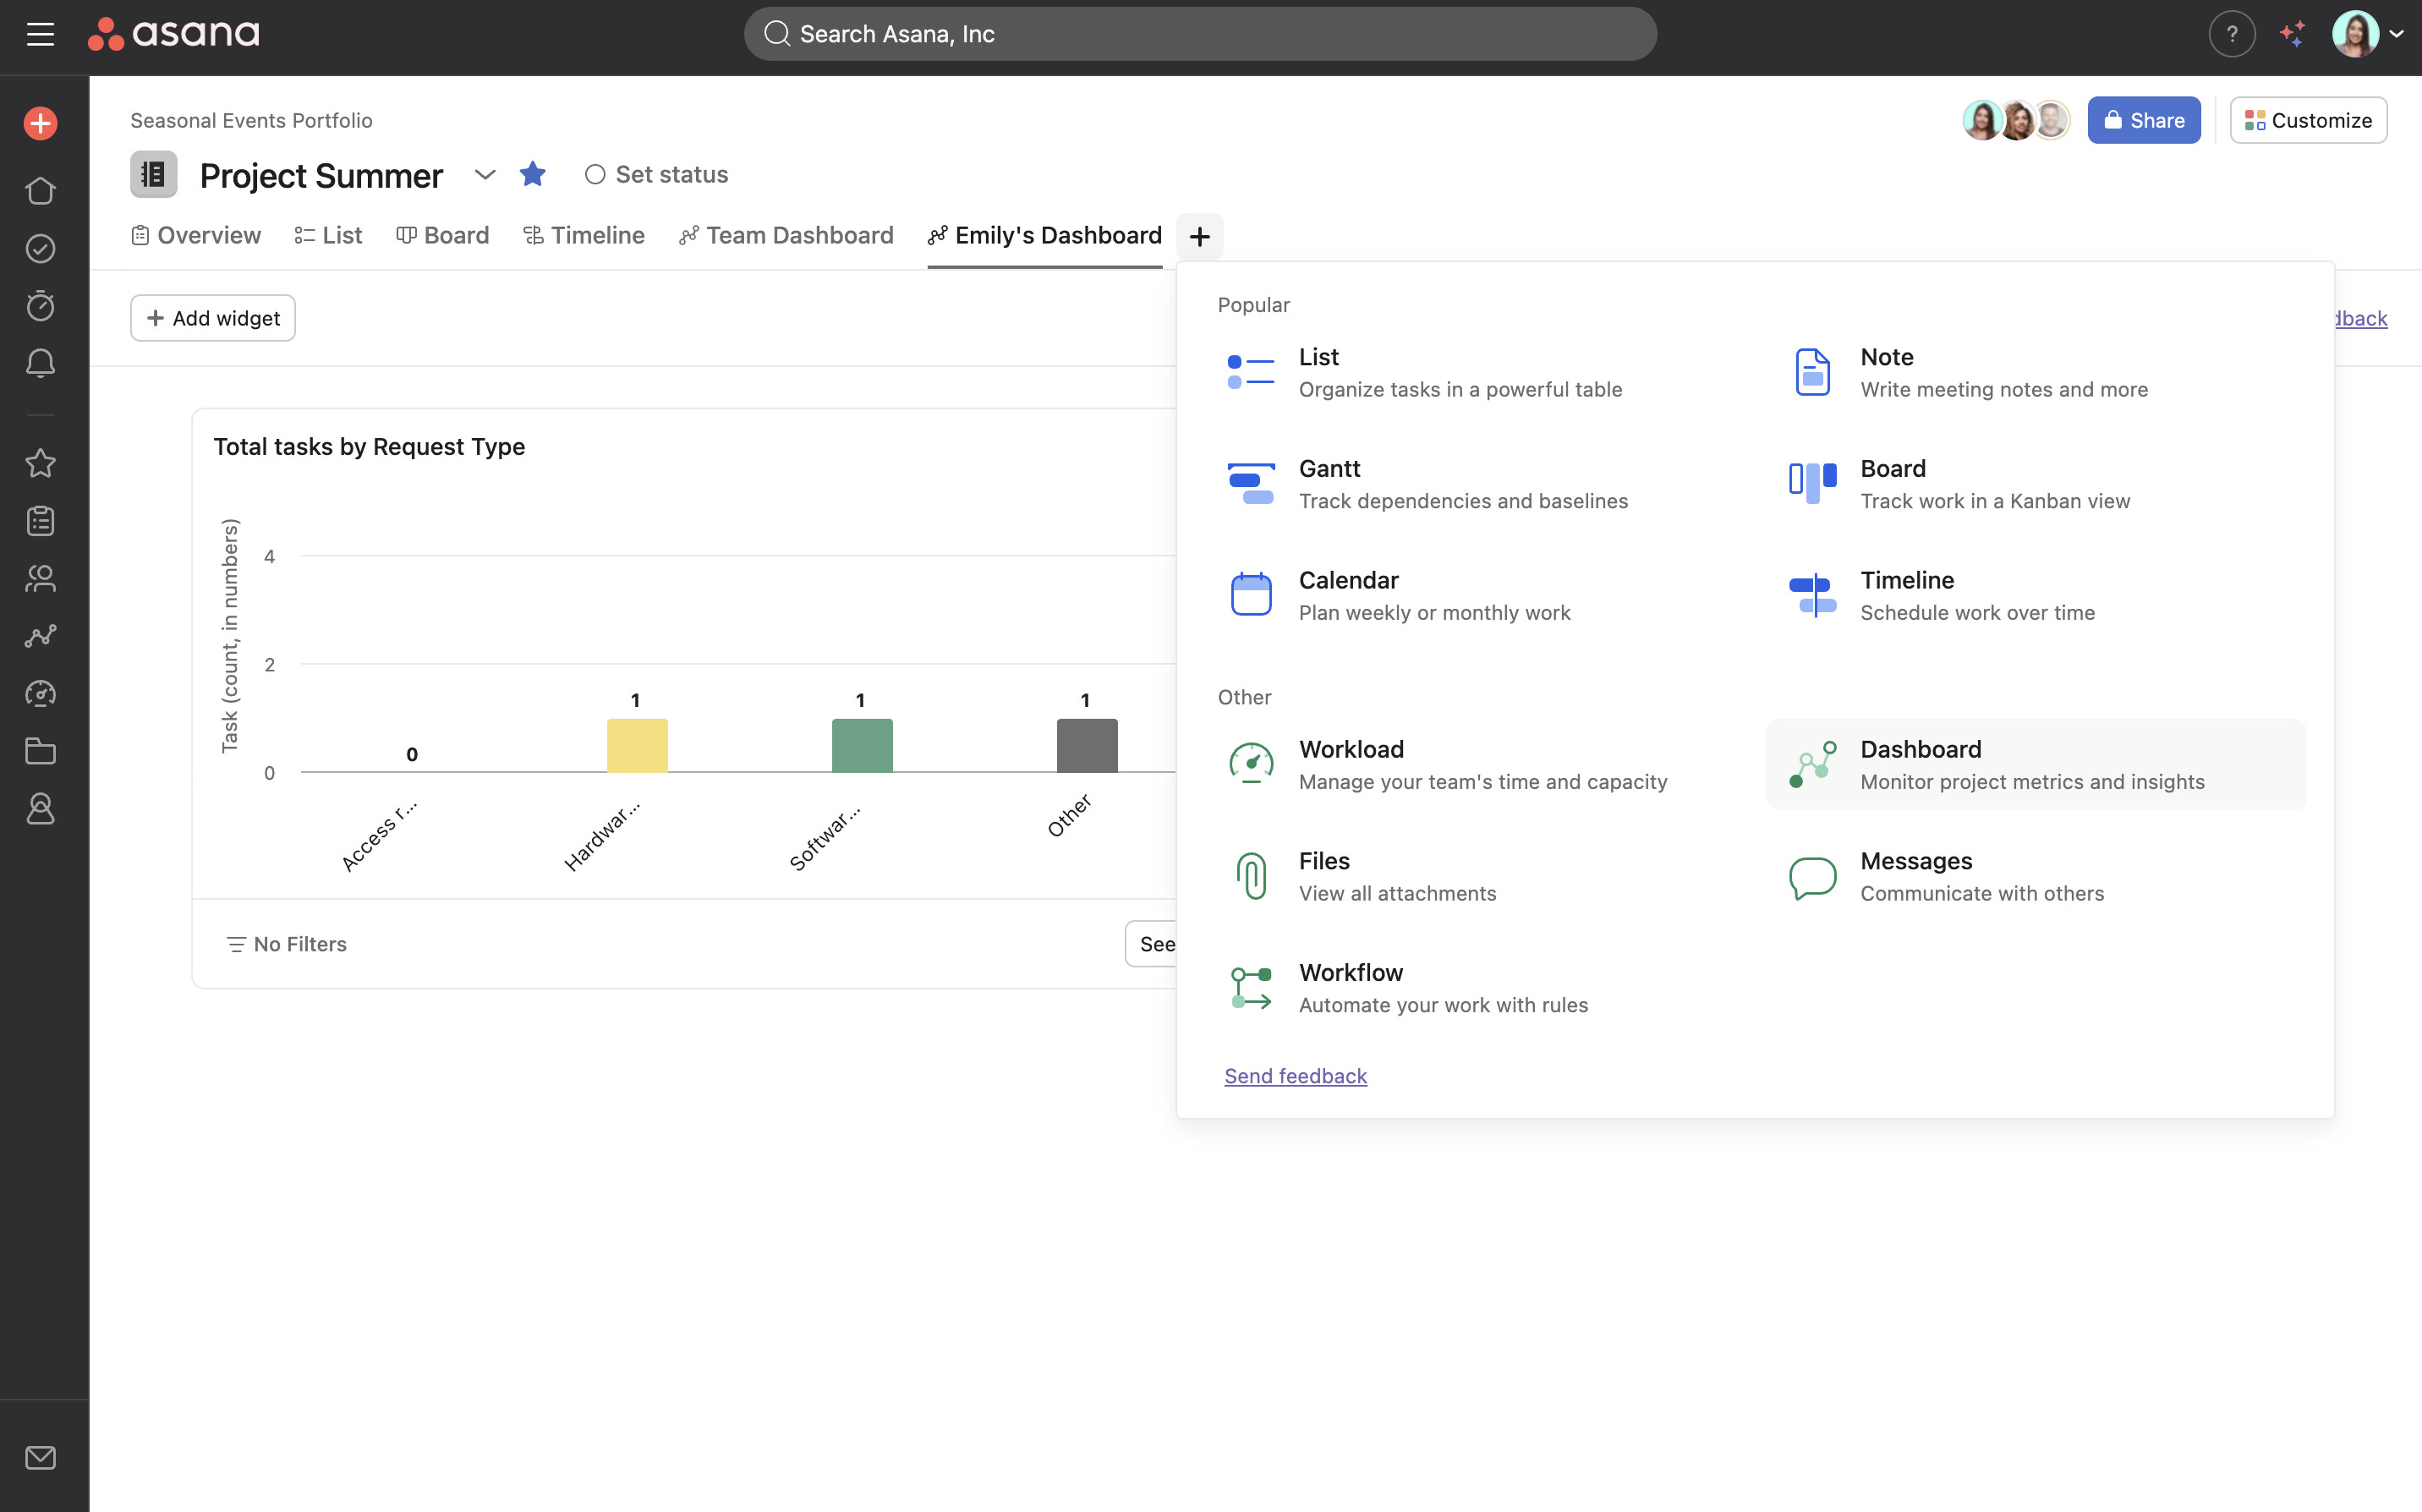The height and width of the screenshot is (1512, 2422).
Task: Open the Portfolios folder icon in sidebar
Action: (x=40, y=751)
